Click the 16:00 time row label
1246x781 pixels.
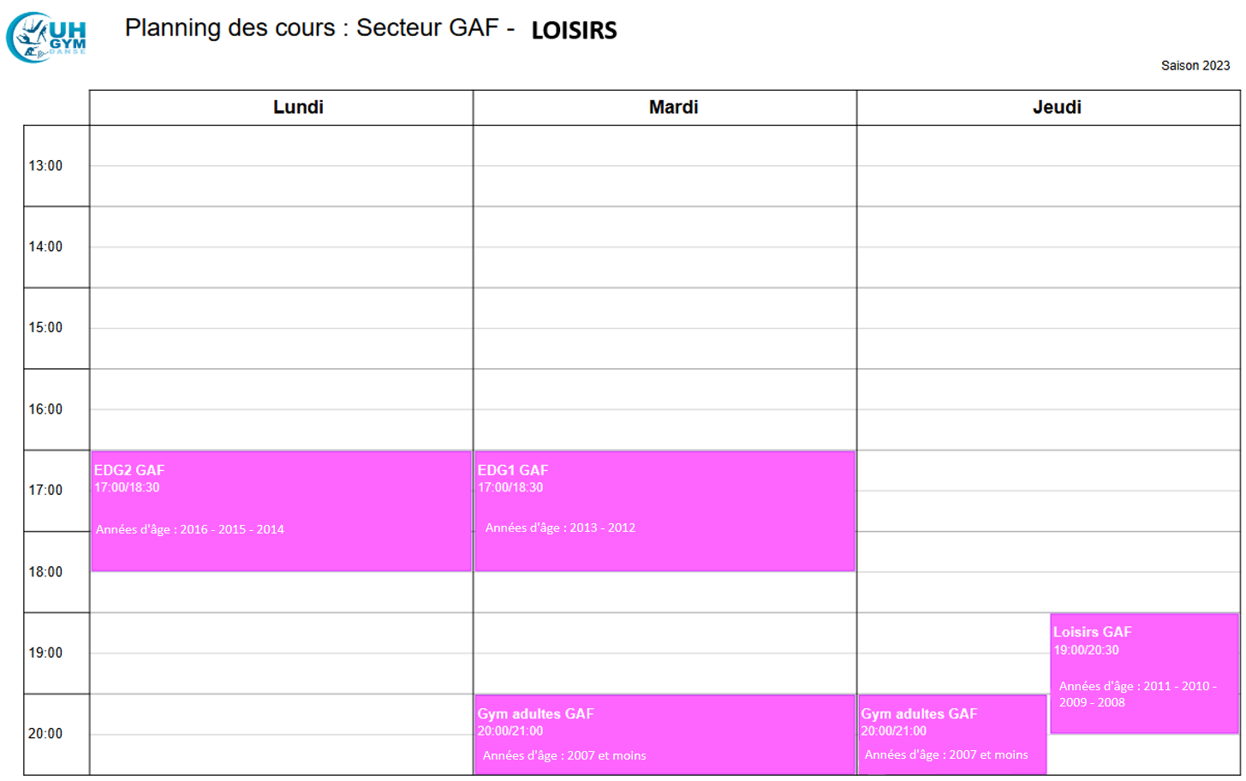45,408
